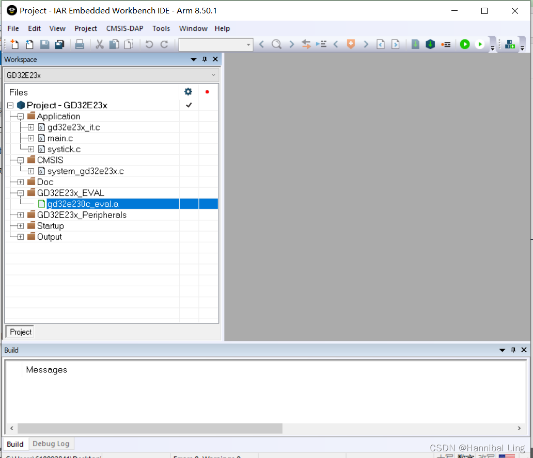The image size is (533, 458).
Task: Click the Redo arrow icon
Action: (164, 44)
